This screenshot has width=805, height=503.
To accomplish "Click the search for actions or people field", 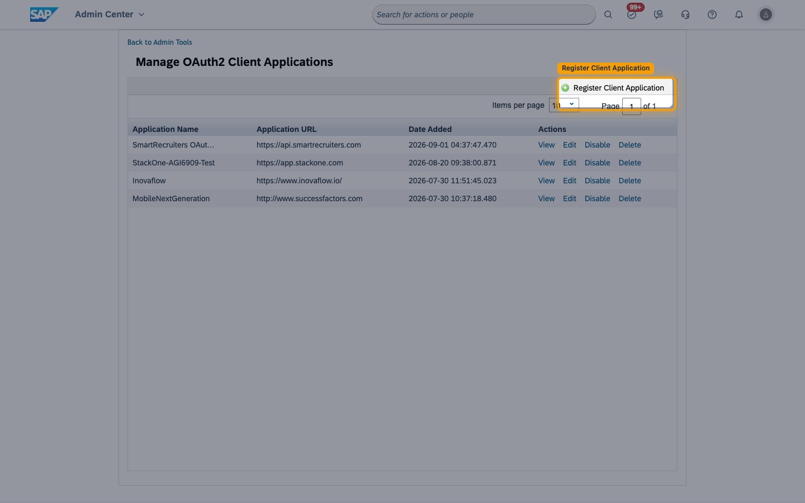I will 484,15.
